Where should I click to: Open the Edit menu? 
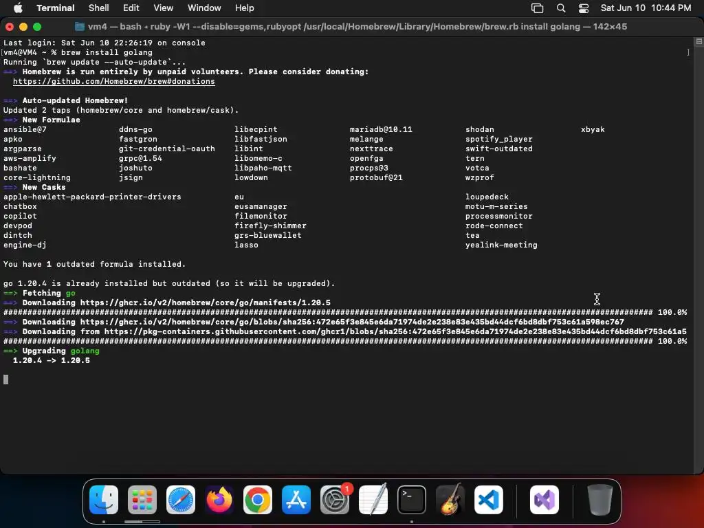pos(131,8)
